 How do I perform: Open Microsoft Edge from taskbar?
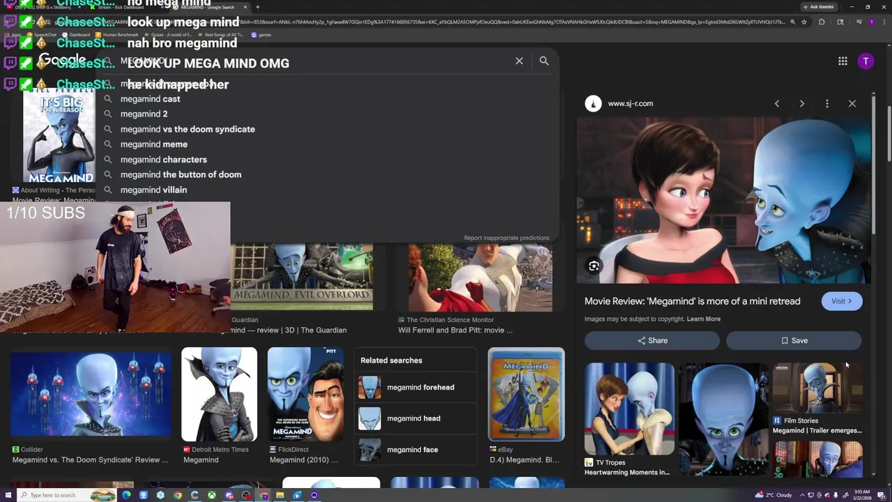(126, 495)
